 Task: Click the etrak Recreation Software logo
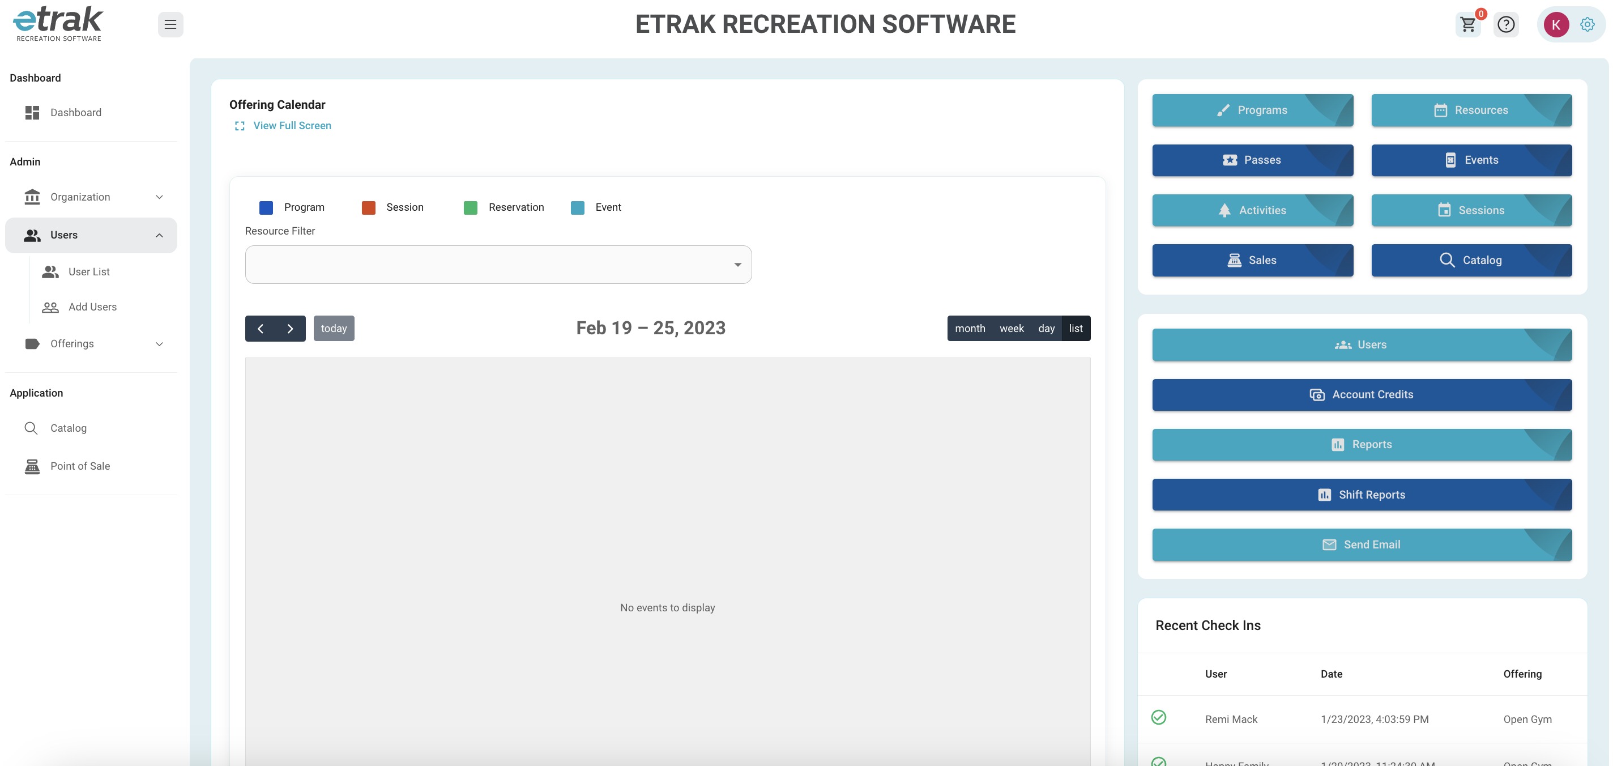click(58, 24)
